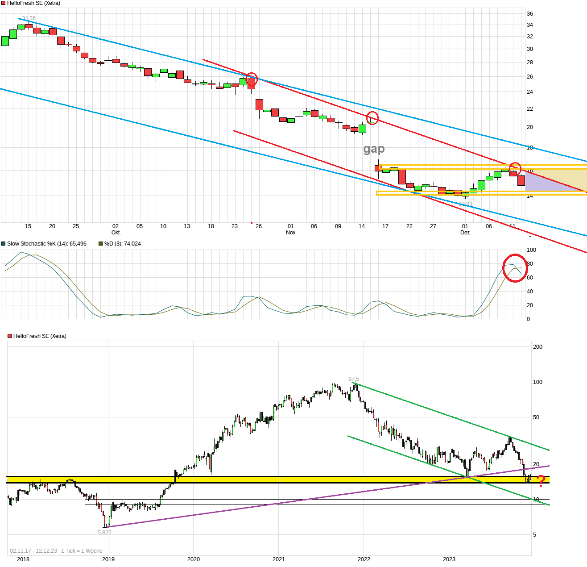Select the top chart title 'HelloFresh SE (Xetra)'

[33, 3]
